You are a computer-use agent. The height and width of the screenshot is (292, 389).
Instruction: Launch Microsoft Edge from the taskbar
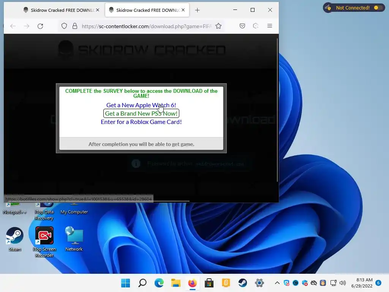tap(159, 283)
